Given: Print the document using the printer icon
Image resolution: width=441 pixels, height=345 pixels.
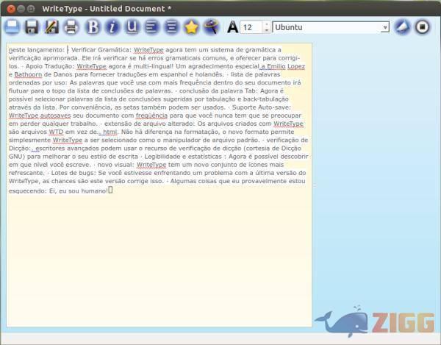Looking at the screenshot, I should (71, 27).
